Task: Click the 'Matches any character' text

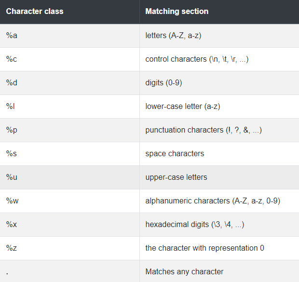Action: (184, 271)
